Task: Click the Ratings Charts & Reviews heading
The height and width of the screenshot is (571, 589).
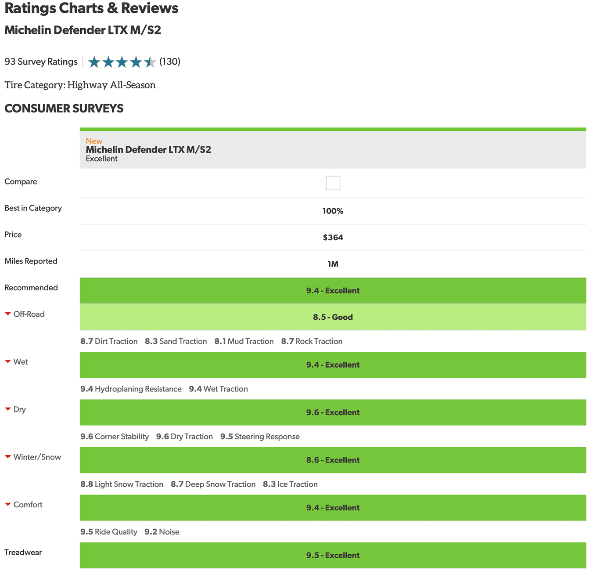Action: (91, 8)
